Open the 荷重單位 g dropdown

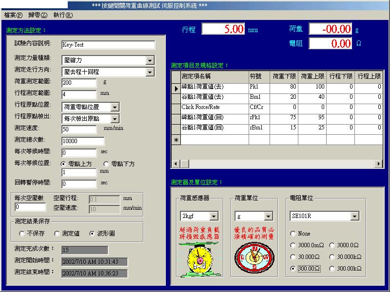[269, 216]
